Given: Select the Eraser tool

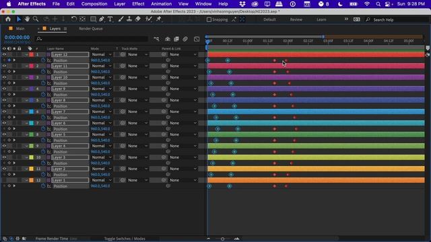Looking at the screenshot, I should point(138,19).
